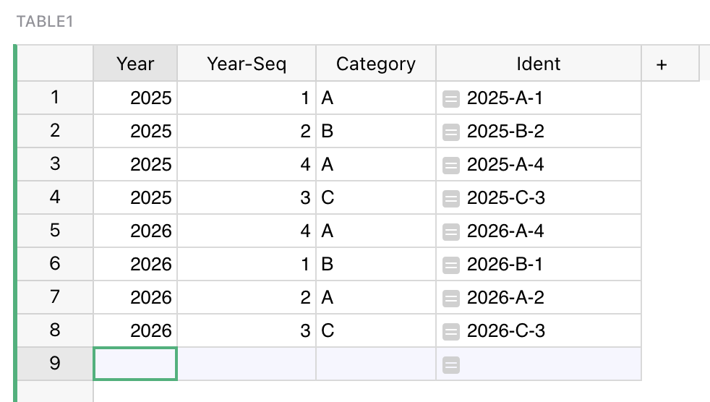Click the formula icon beside 2026-B-1

coord(450,265)
